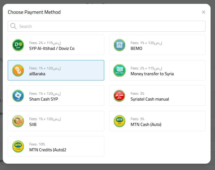The height and width of the screenshot is (170, 215).
Task: Click the fees text above SYP Al-Ittihad
Action: (x=45, y=43)
